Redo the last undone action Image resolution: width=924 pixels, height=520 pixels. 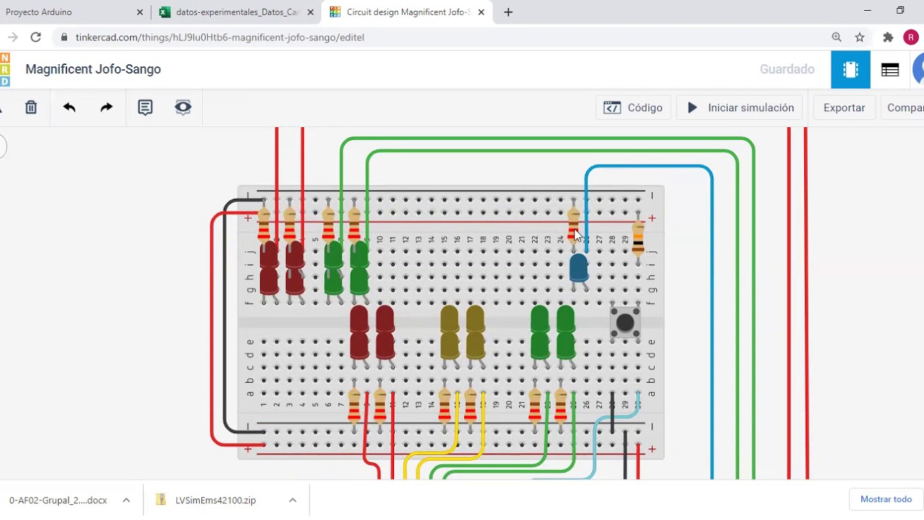(x=107, y=108)
